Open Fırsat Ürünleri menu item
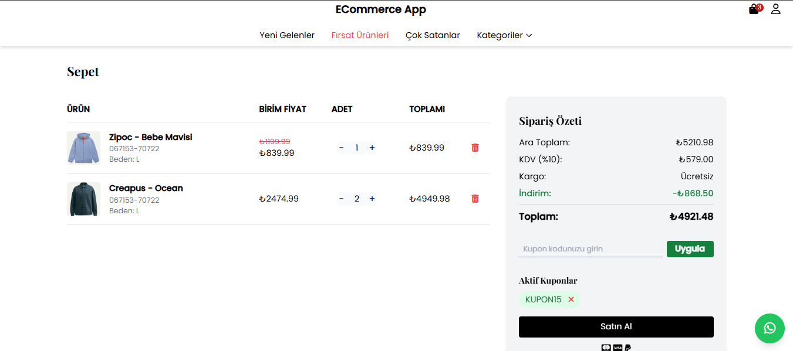Viewport: 793px width, 351px height. (360, 35)
